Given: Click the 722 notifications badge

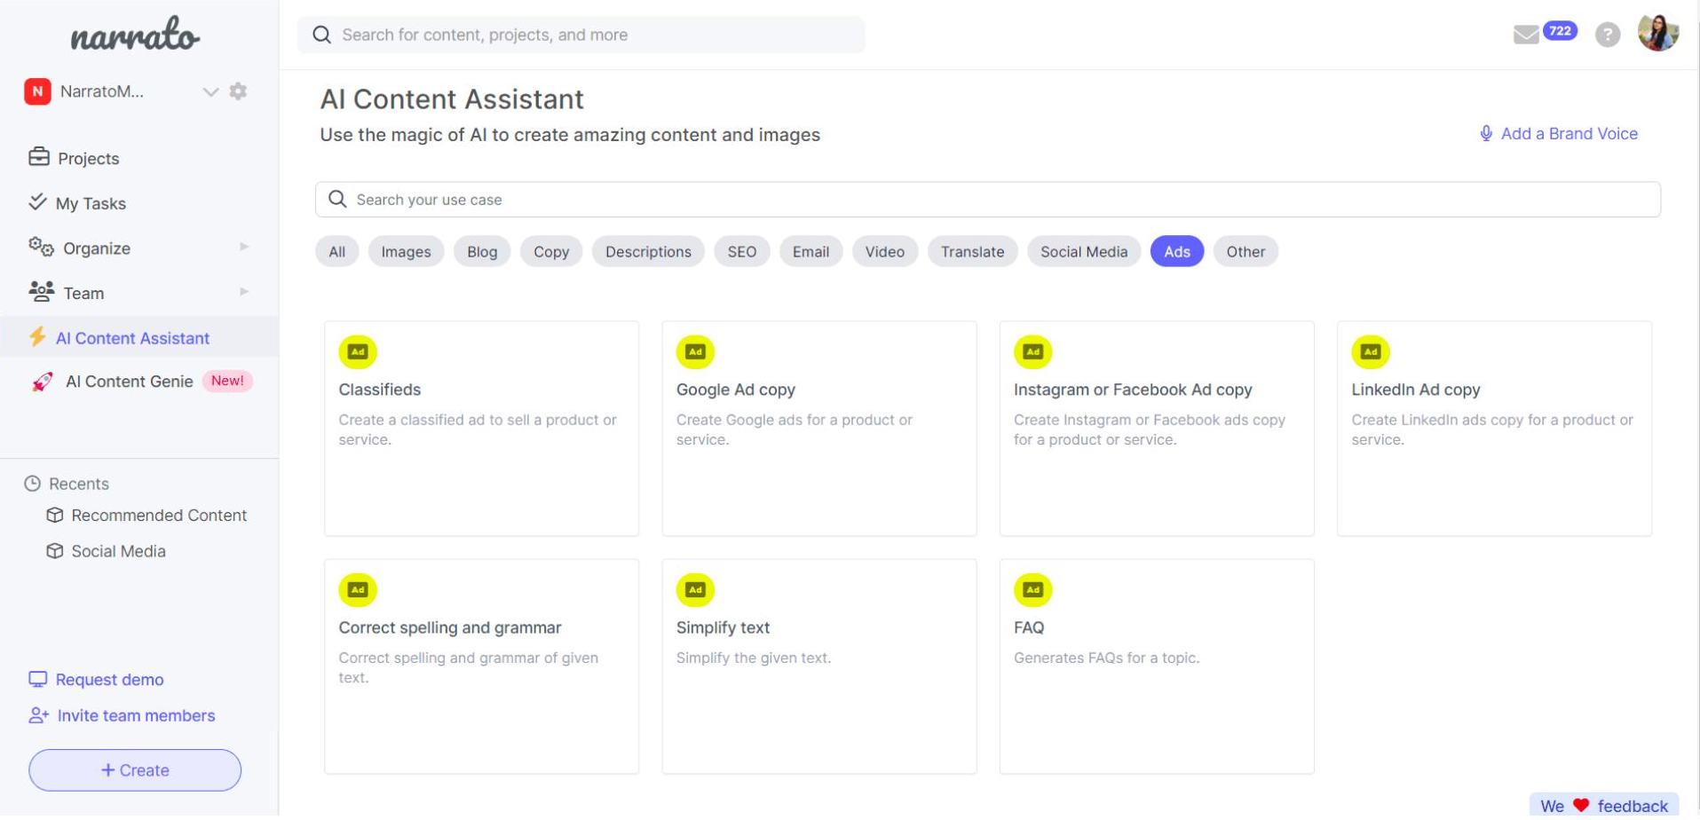Looking at the screenshot, I should (x=1560, y=31).
